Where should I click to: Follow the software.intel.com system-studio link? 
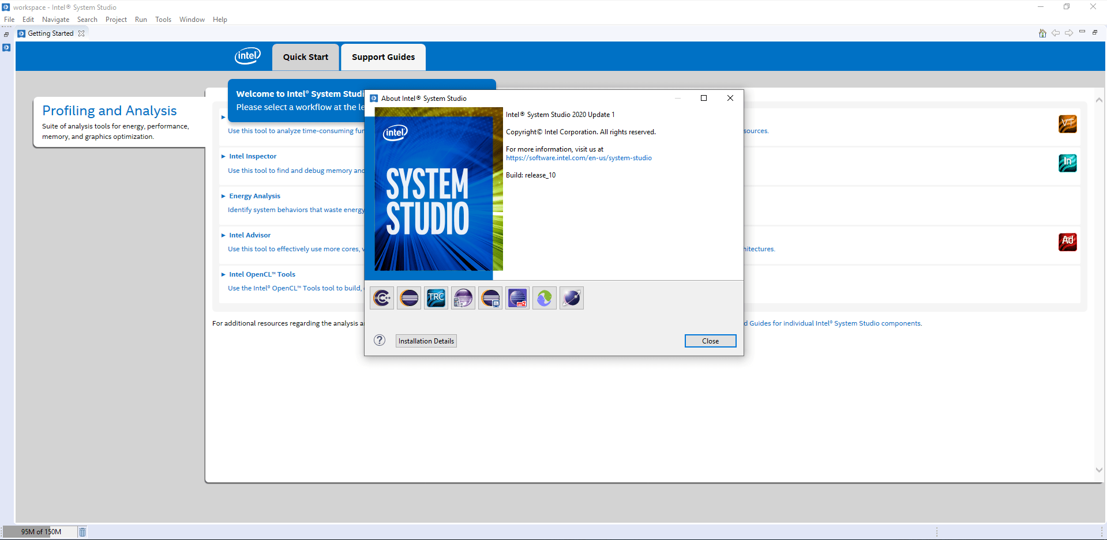coord(579,157)
